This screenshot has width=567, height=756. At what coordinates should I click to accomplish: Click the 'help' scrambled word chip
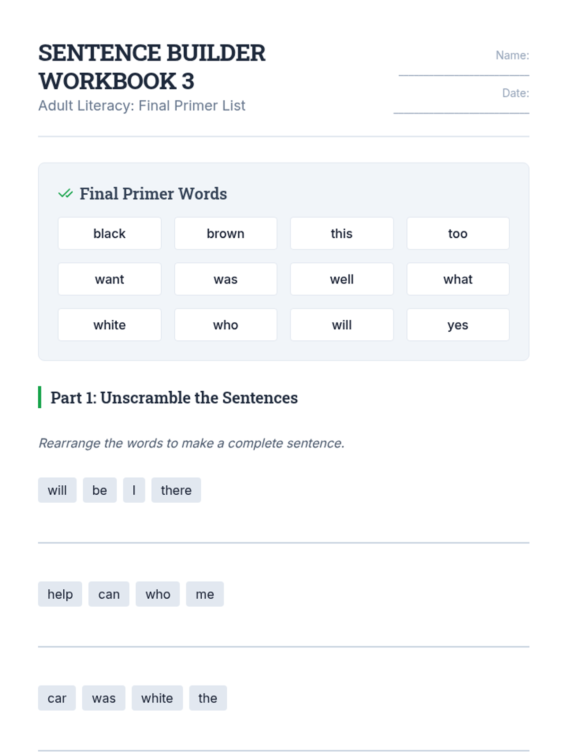60,594
